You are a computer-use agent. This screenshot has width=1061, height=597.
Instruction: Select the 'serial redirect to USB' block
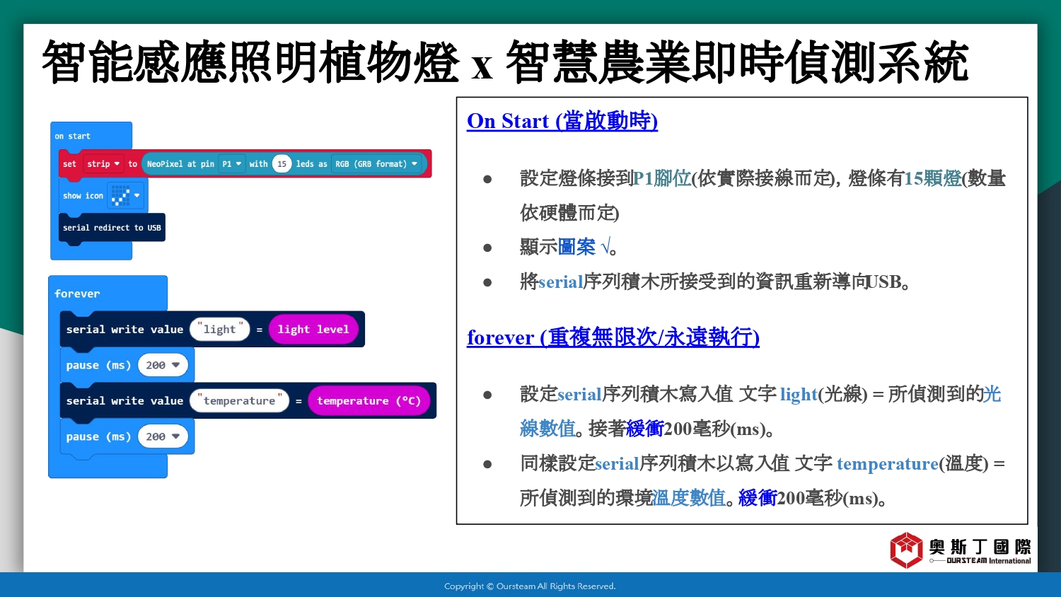pos(112,228)
